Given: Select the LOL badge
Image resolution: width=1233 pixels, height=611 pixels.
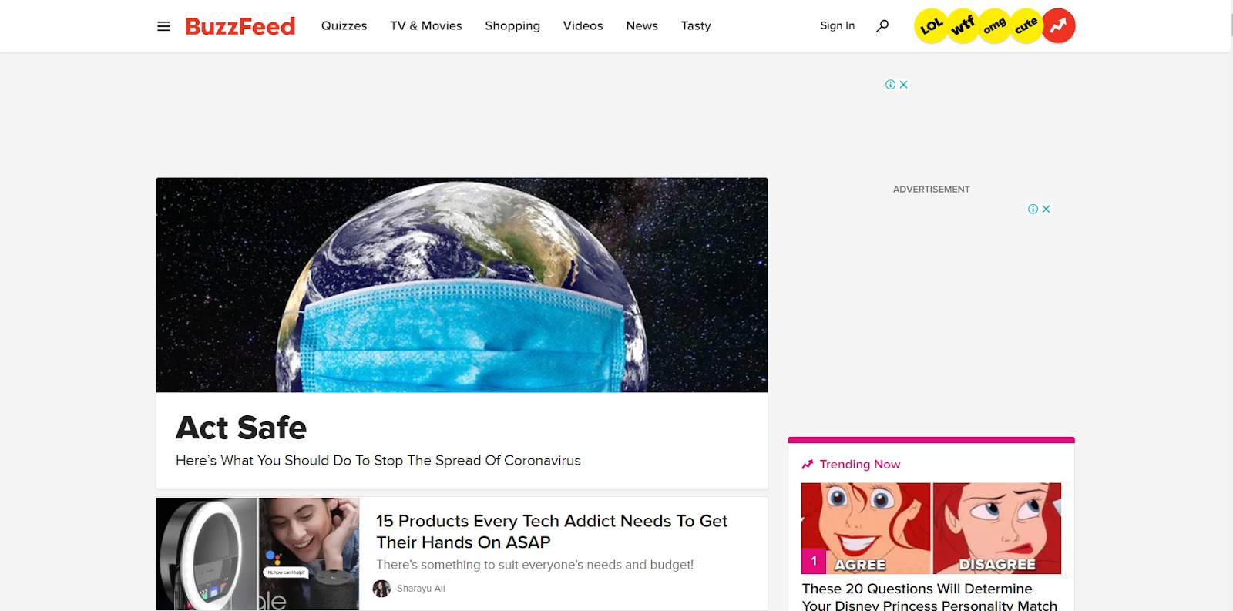Looking at the screenshot, I should pos(931,26).
